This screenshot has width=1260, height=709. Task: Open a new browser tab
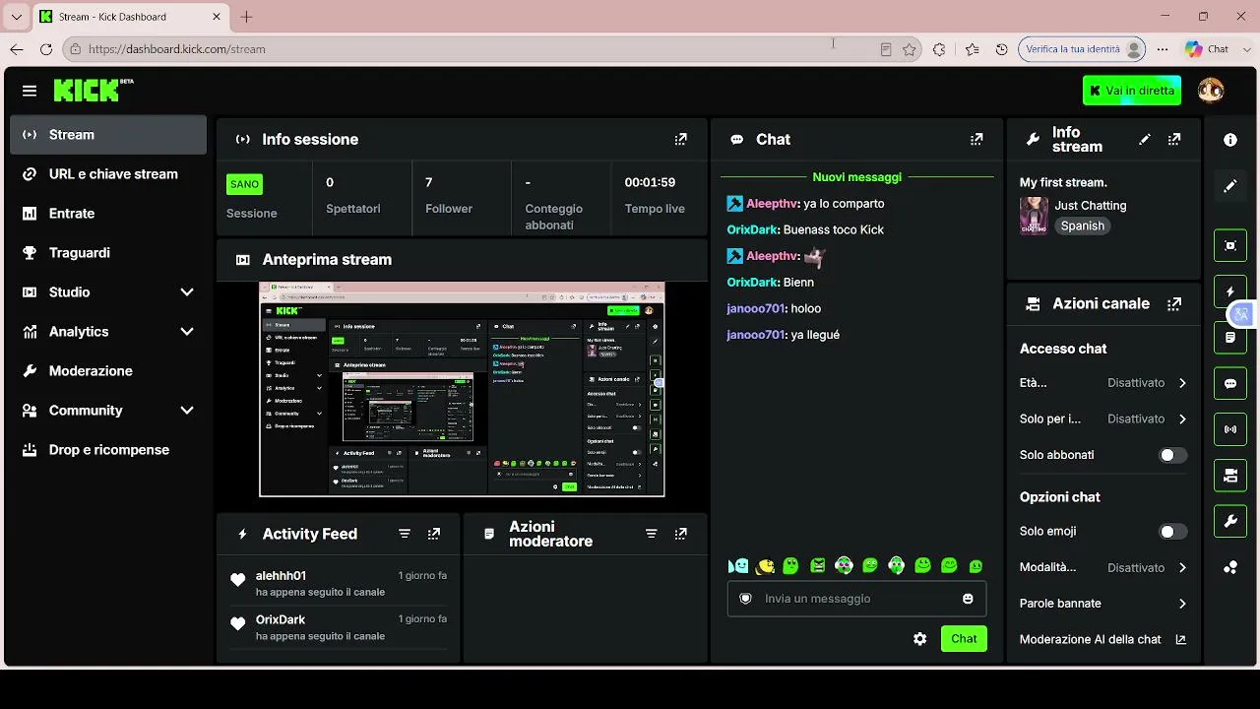[x=246, y=17]
